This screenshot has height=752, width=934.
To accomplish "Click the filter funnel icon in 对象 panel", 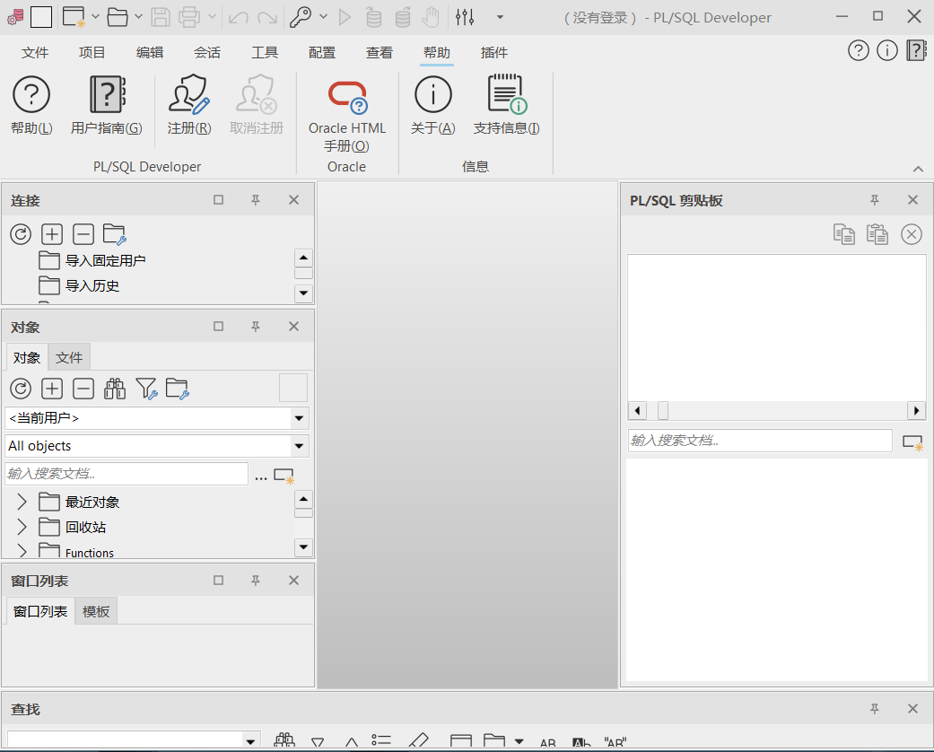I will point(146,389).
